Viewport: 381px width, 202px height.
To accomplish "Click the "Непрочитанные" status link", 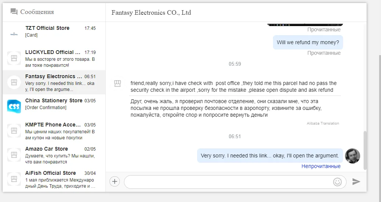I will point(321,166).
